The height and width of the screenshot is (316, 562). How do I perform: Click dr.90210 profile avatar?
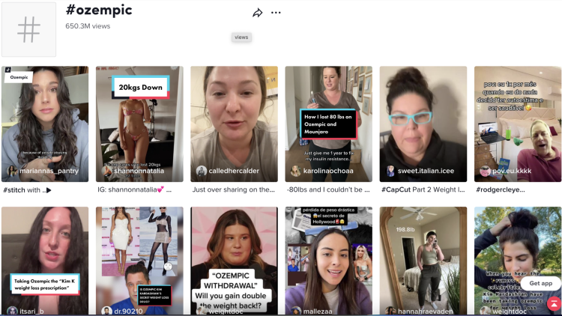coord(107,311)
